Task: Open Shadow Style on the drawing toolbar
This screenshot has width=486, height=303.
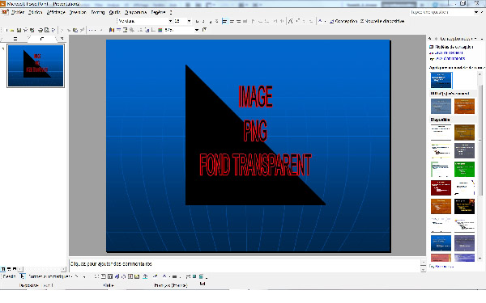Action: point(194,276)
